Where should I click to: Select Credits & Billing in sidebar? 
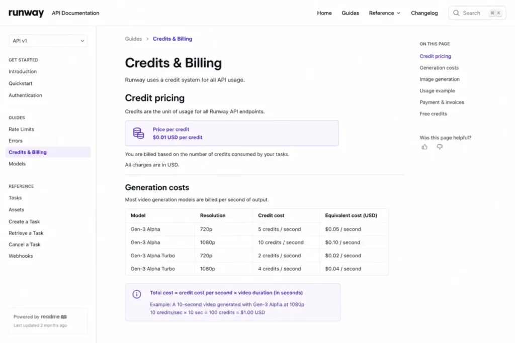click(48, 152)
